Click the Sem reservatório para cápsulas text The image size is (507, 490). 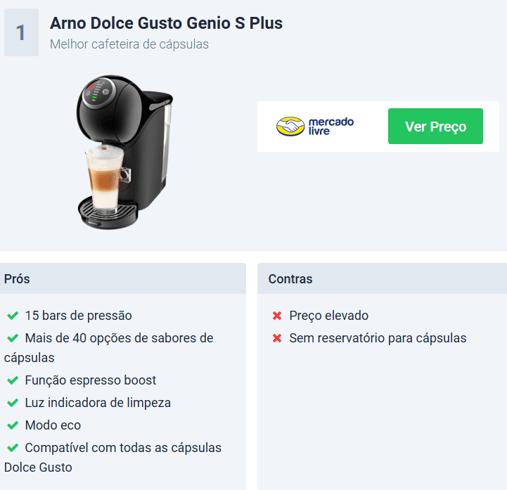click(378, 338)
